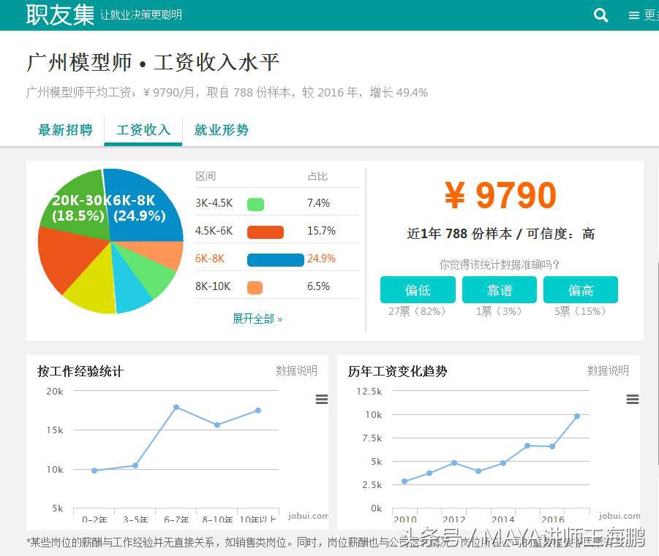Vote 靠谱 on the salary data

(499, 290)
